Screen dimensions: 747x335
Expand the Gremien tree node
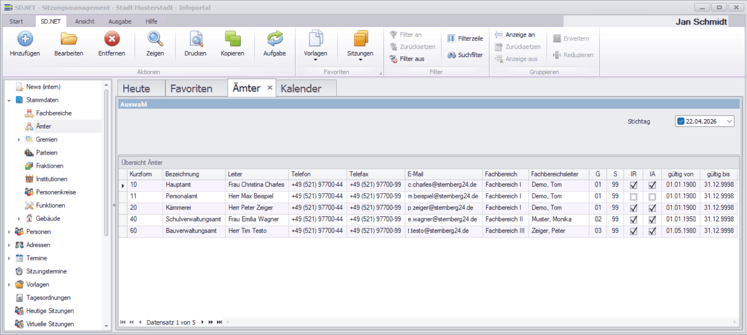pos(19,140)
